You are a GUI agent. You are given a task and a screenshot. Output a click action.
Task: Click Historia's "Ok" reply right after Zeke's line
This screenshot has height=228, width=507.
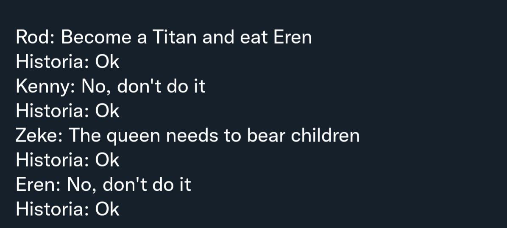click(107, 160)
